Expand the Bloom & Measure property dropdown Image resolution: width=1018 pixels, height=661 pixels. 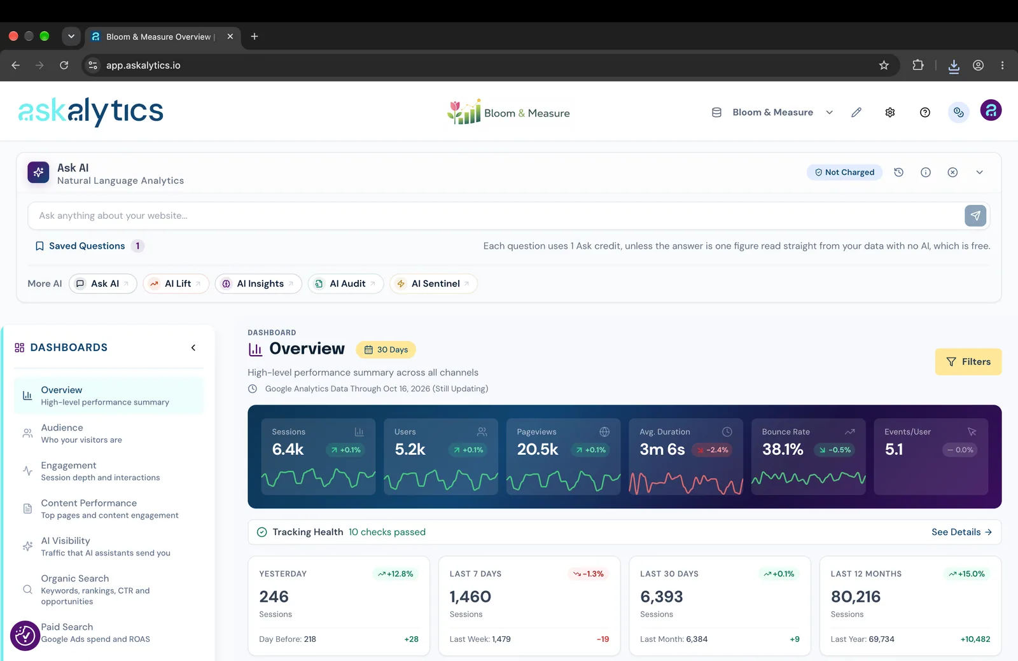click(772, 113)
